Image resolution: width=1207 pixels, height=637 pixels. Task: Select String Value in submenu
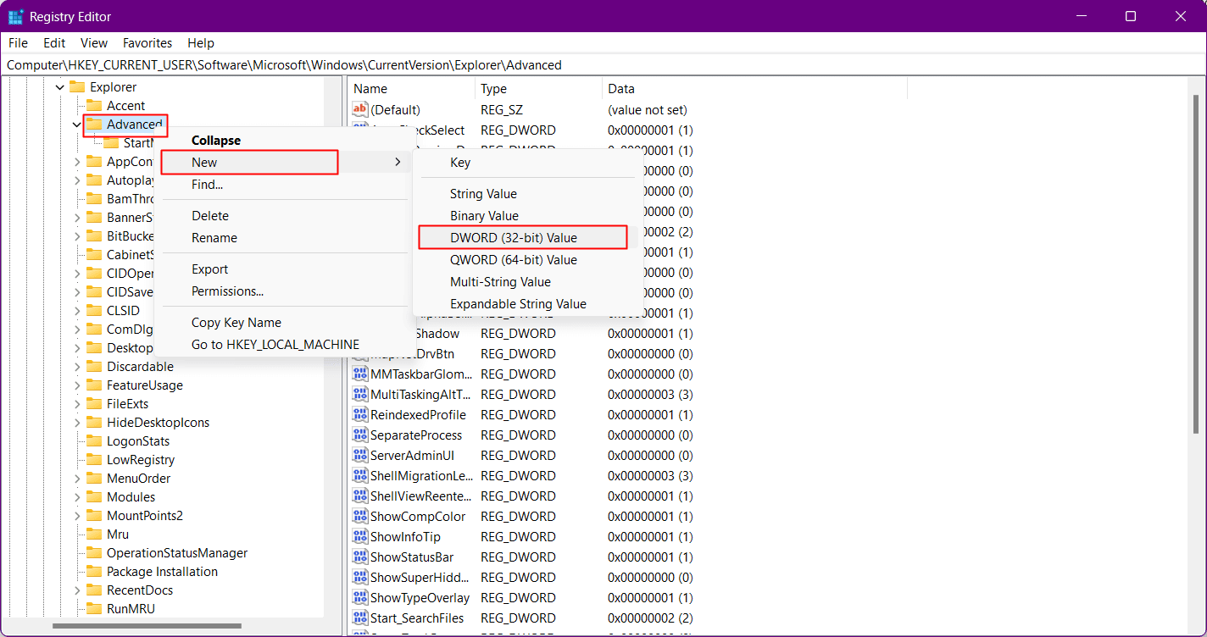pos(528,193)
